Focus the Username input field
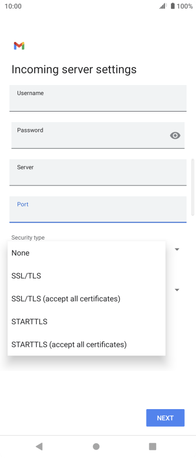Image resolution: width=196 pixels, height=458 pixels. 98,98
